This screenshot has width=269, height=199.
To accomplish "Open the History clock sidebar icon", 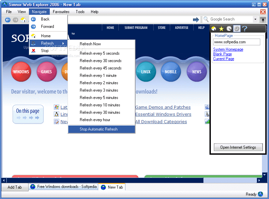I will (x=229, y=29).
